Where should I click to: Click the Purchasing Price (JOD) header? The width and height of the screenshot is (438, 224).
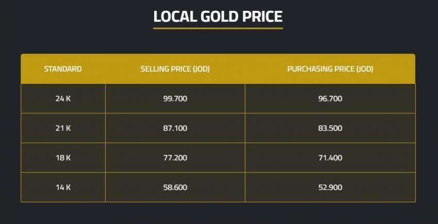330,69
